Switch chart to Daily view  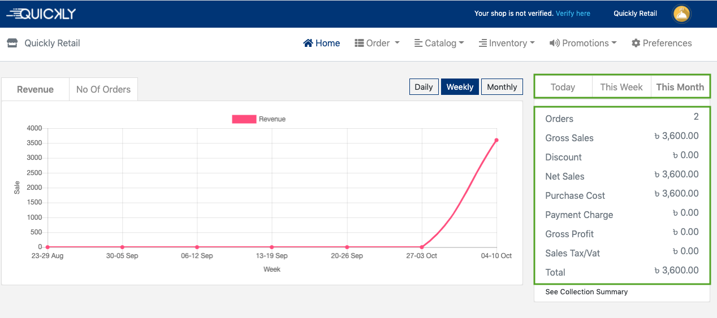[424, 87]
